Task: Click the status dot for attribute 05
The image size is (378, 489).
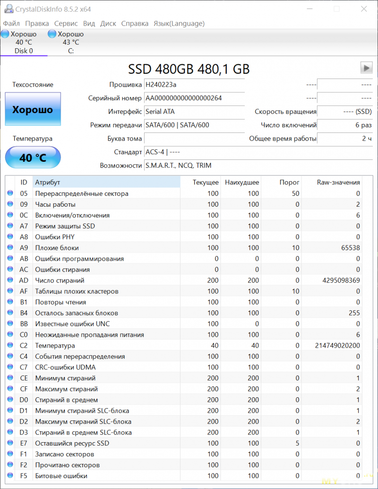Action: point(10,193)
